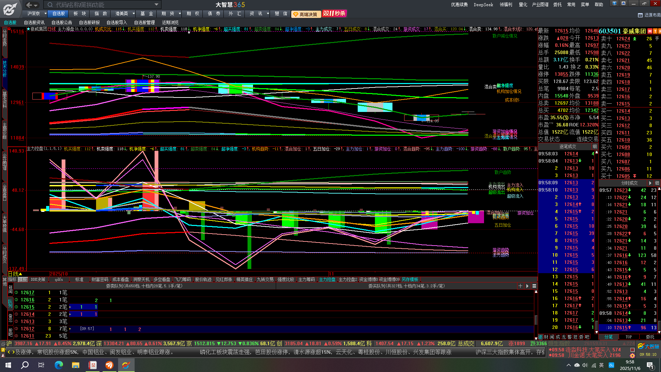Click the TOP tab button
This screenshot has width=661, height=372.
point(629,337)
